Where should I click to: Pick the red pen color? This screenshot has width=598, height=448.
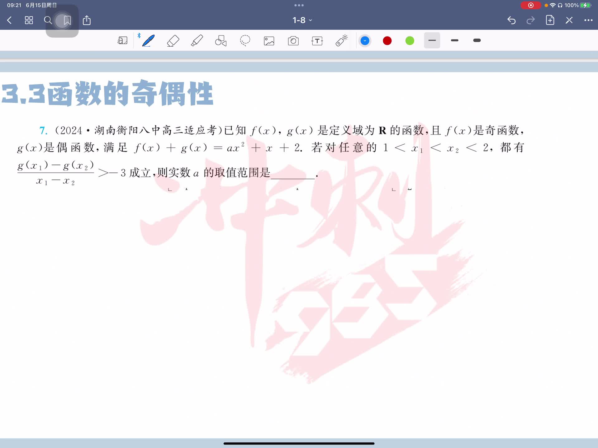[387, 41]
